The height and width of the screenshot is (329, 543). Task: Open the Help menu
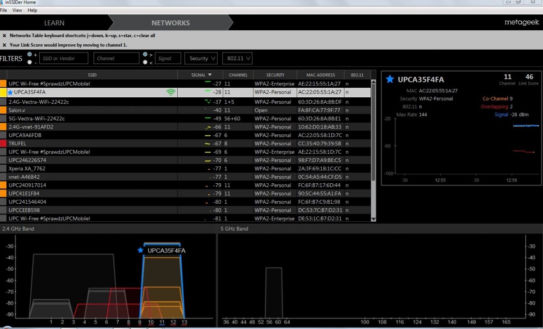point(32,10)
